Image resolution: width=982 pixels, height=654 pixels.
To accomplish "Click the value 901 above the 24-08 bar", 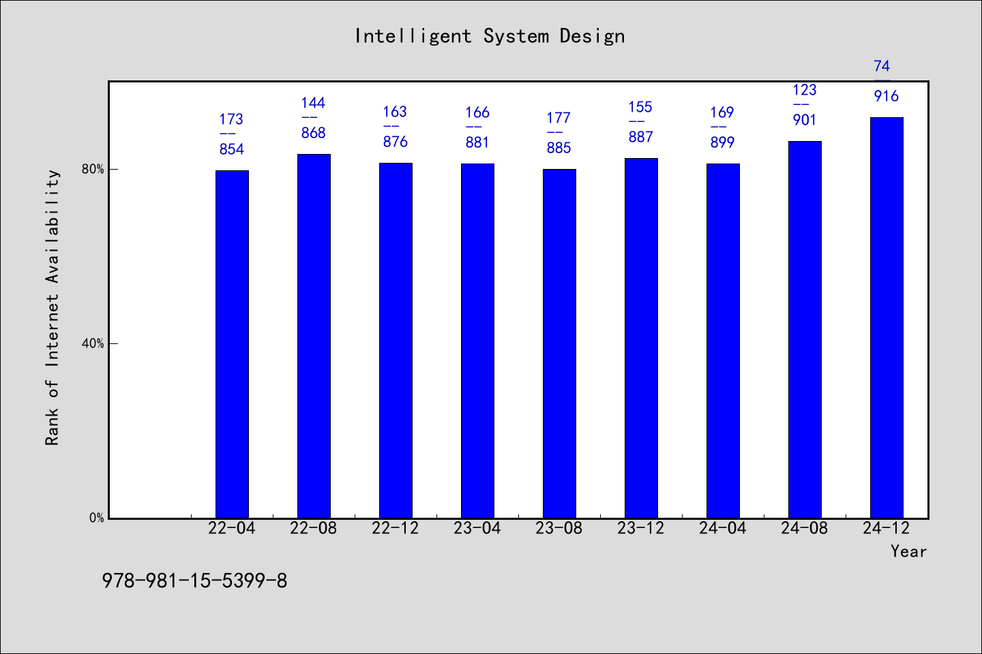I will point(805,120).
